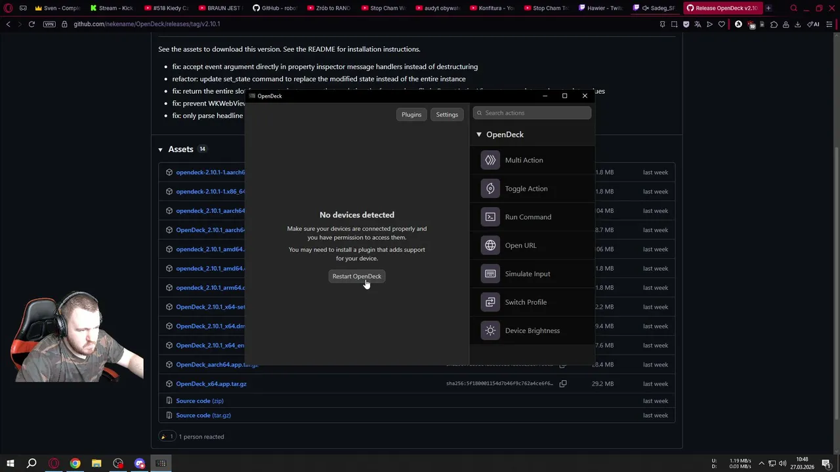
Task: Open notification center in system tray
Action: coord(826,463)
